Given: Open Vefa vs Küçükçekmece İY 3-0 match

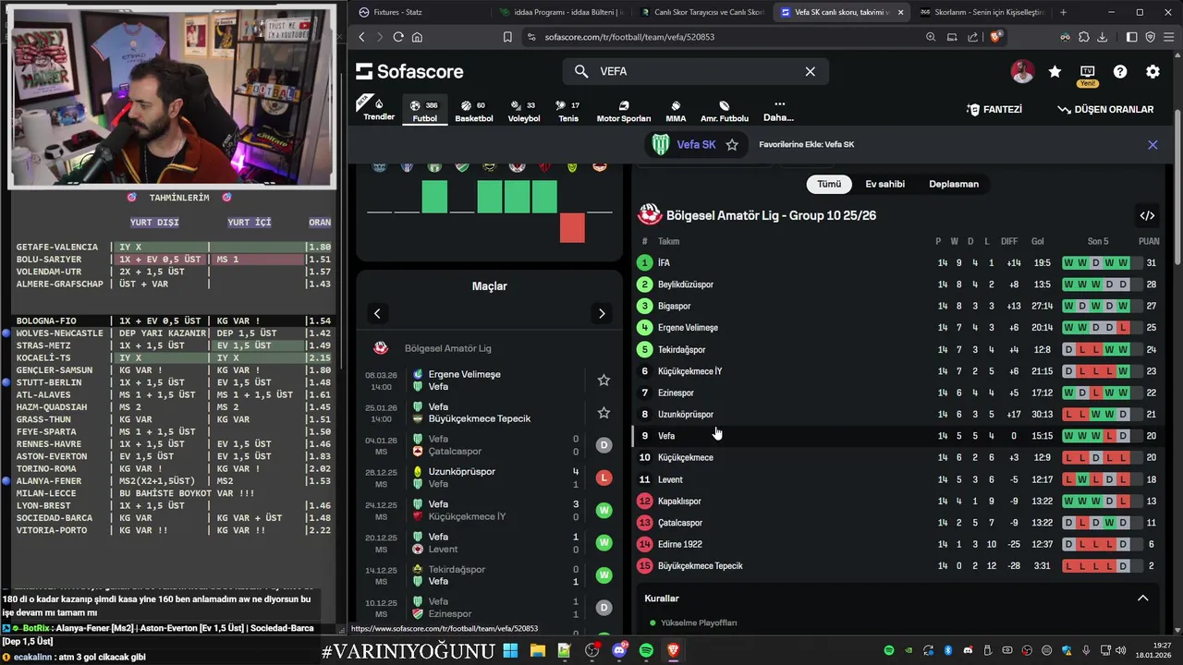Looking at the screenshot, I should (x=490, y=511).
